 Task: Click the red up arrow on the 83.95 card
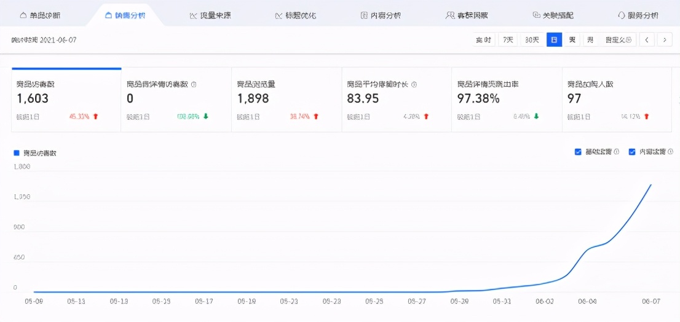coord(426,116)
